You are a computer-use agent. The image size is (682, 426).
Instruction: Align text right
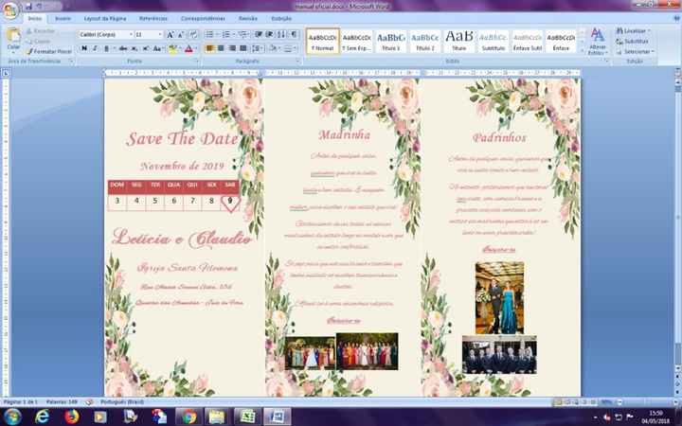pyautogui.click(x=232, y=48)
